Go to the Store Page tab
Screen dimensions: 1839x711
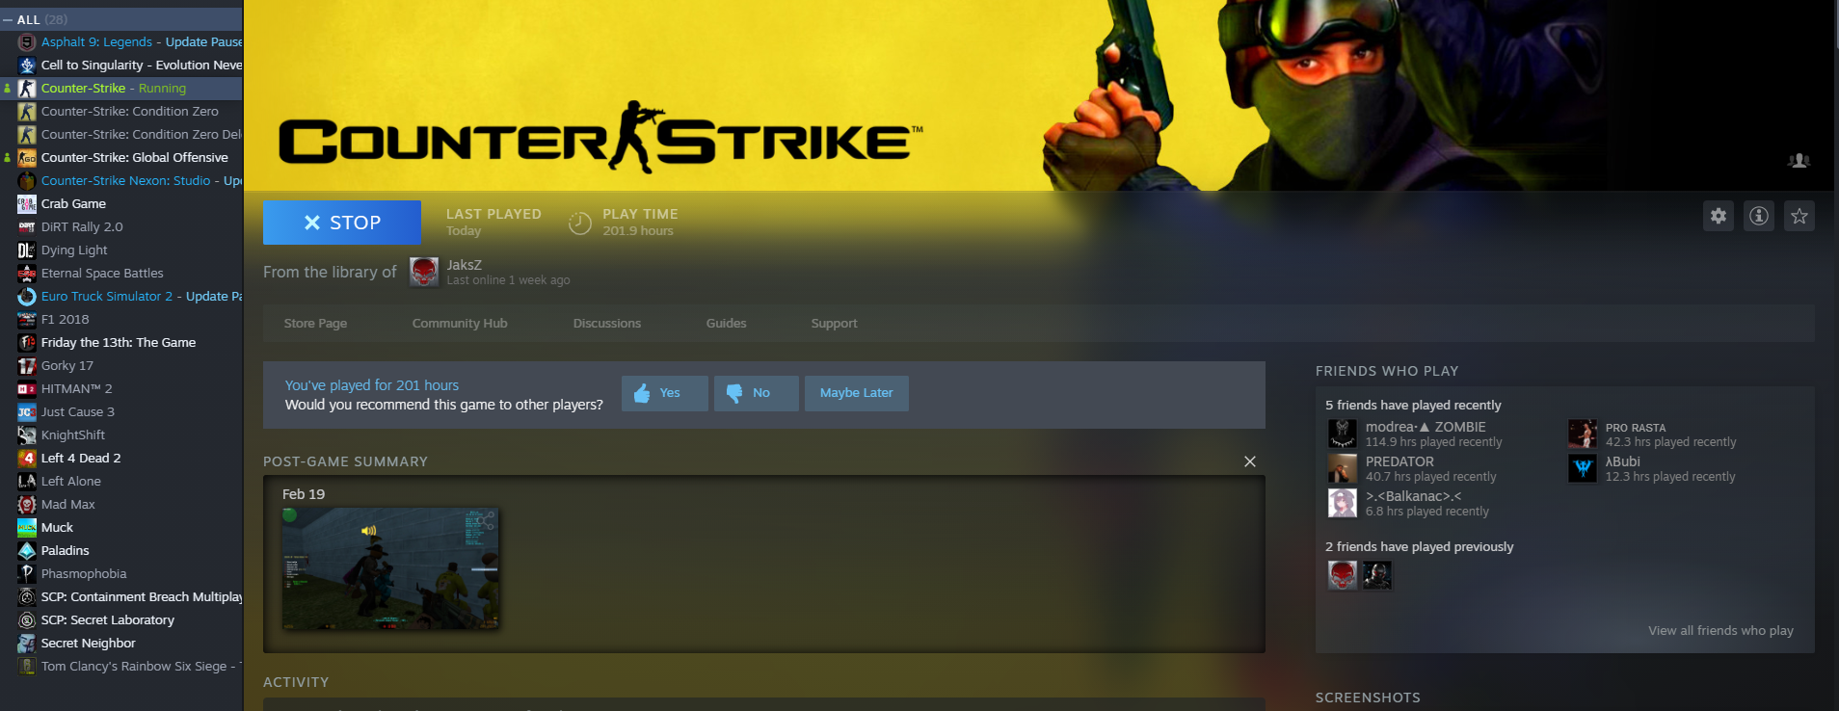(315, 324)
